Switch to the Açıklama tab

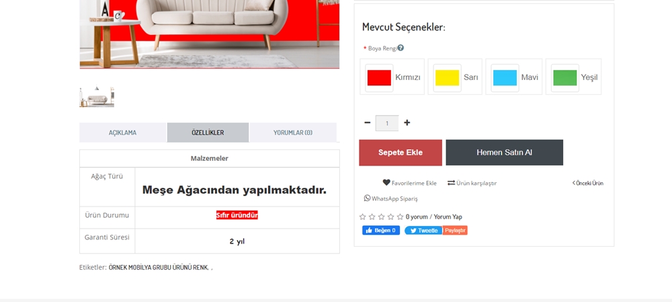[122, 133]
